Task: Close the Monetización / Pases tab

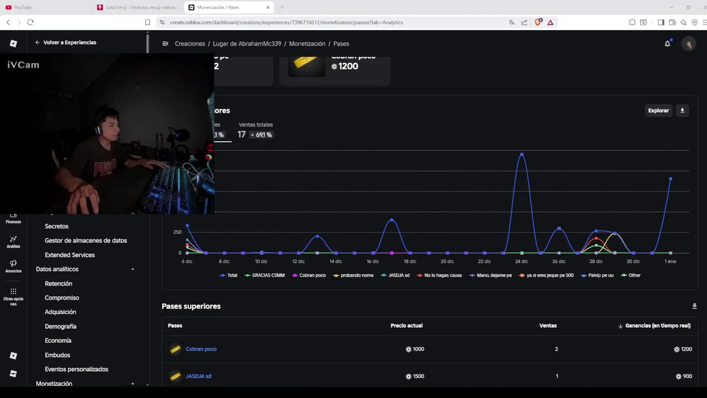Action: [x=268, y=7]
